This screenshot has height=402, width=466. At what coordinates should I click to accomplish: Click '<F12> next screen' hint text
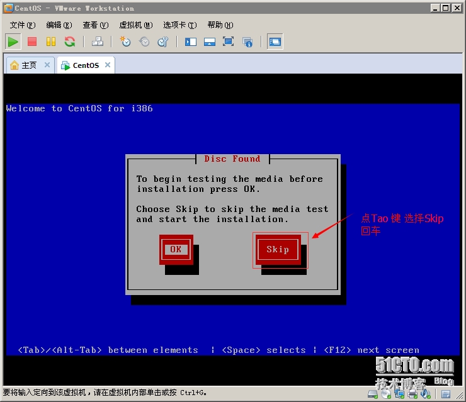click(372, 350)
